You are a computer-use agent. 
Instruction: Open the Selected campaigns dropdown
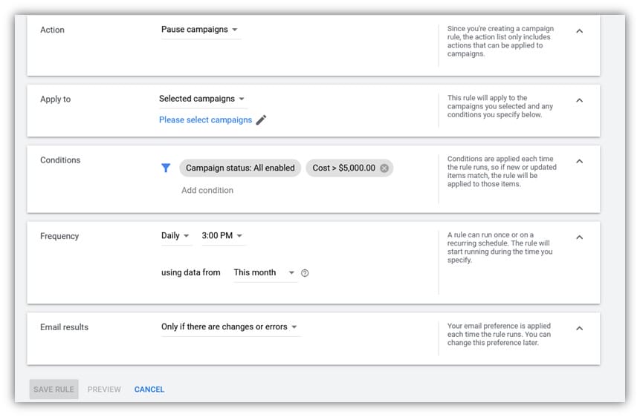click(201, 99)
